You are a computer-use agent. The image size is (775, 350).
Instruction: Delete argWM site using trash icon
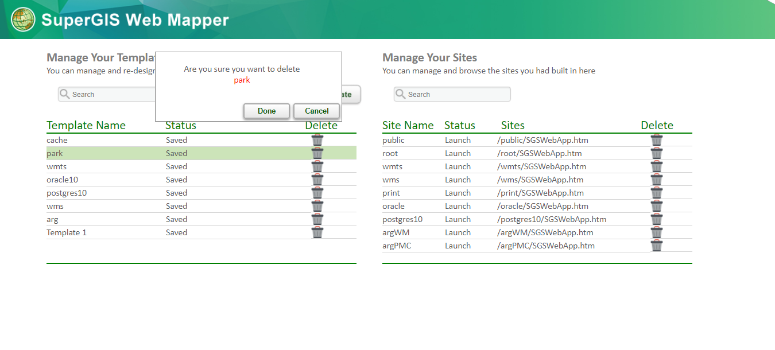[x=657, y=232]
